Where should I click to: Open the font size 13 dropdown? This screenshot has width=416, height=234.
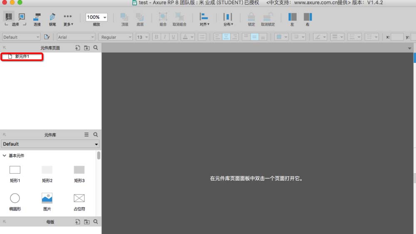[x=142, y=37]
